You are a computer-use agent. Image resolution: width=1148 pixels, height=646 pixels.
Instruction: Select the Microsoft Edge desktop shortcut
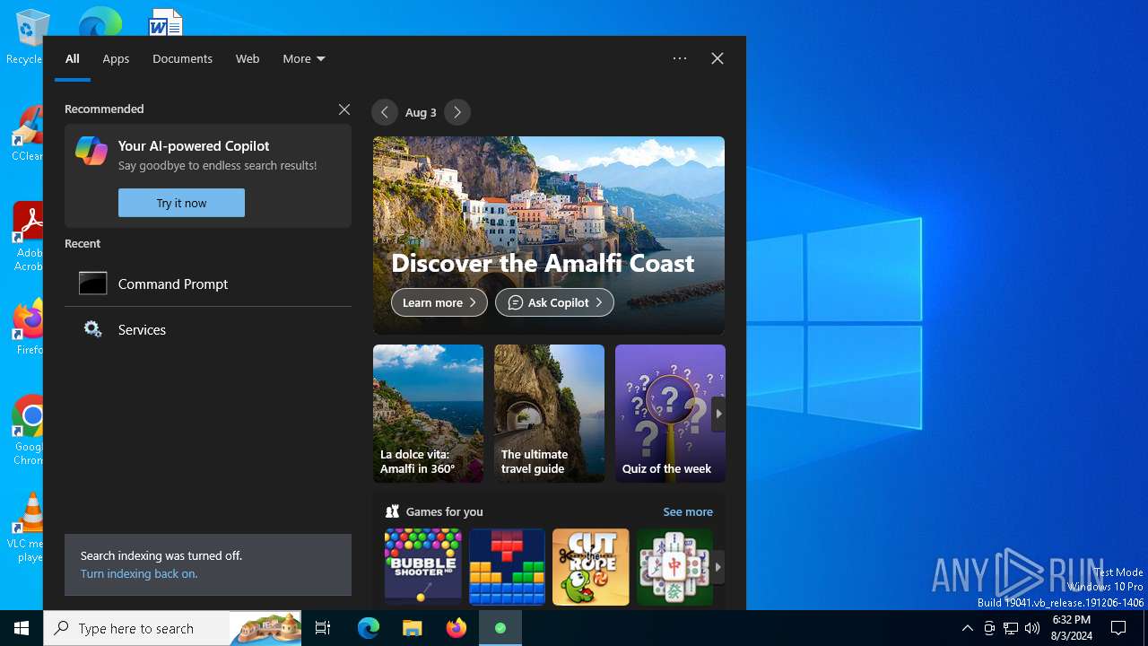[x=100, y=22]
